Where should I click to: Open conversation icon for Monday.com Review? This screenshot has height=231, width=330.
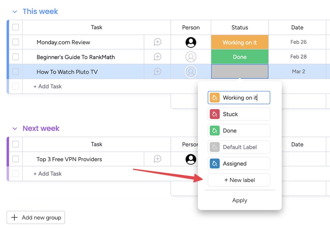[x=158, y=42]
